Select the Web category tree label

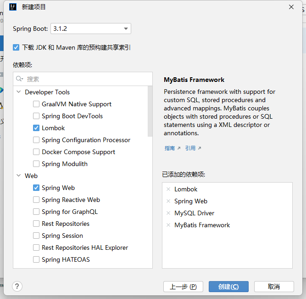tap(31, 176)
